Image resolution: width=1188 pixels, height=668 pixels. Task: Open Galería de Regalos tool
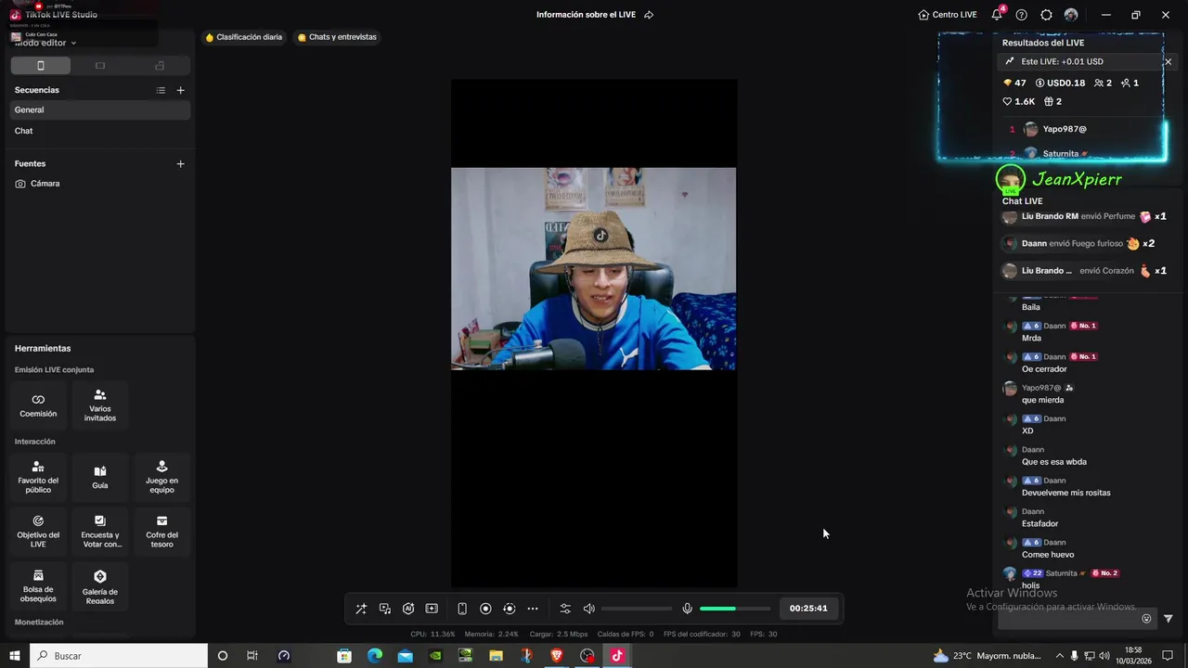pyautogui.click(x=100, y=586)
